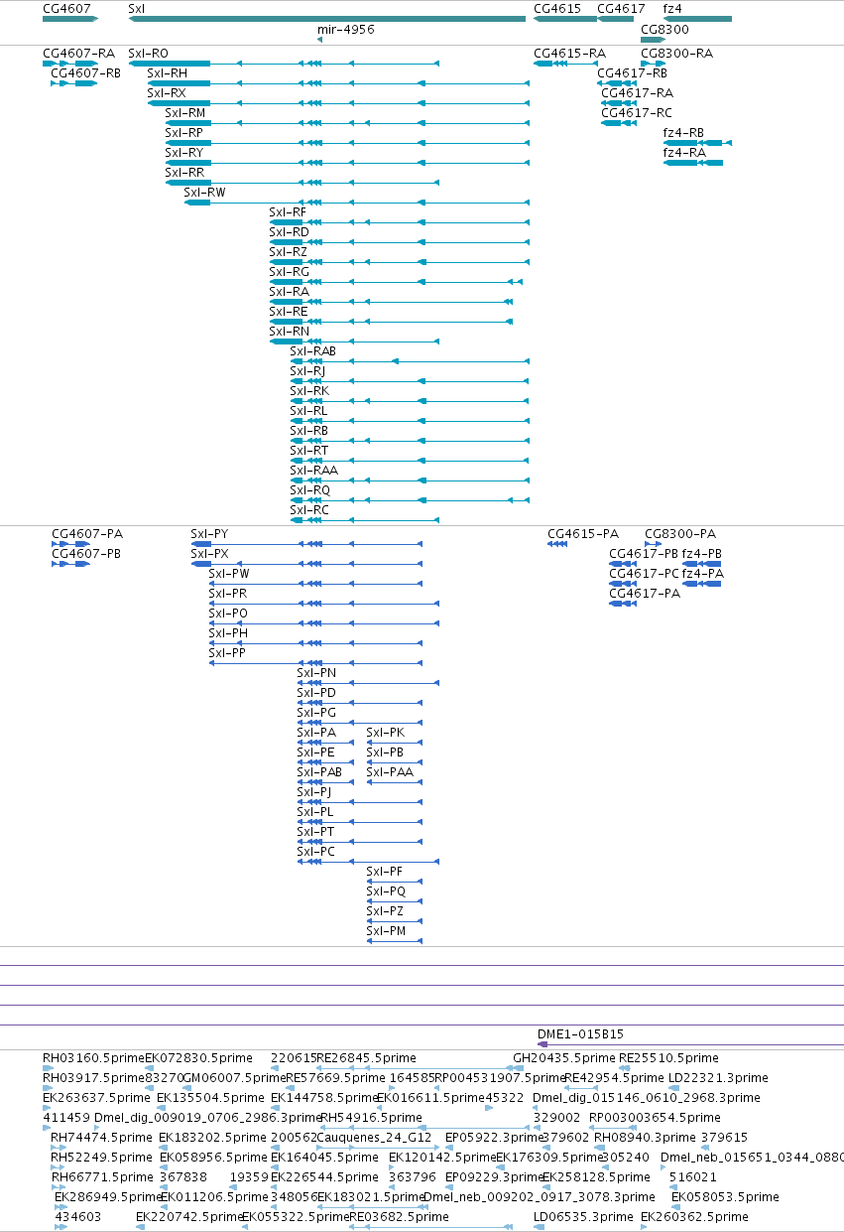The height and width of the screenshot is (1232, 844).
Task: Click the fz4 gene bar
Action: (697, 19)
